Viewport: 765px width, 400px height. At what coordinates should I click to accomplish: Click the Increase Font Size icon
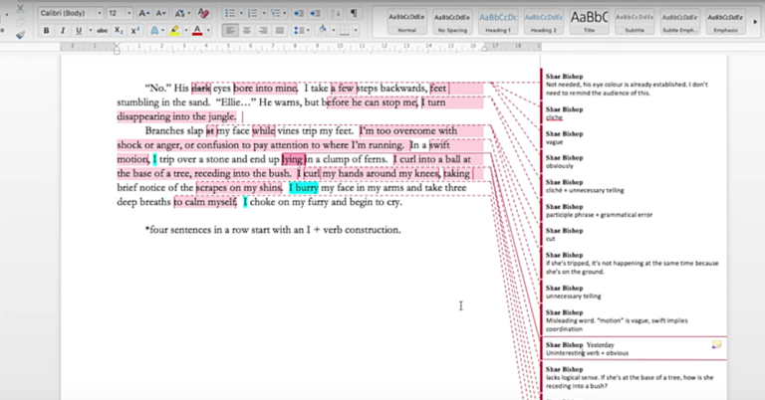pos(143,13)
